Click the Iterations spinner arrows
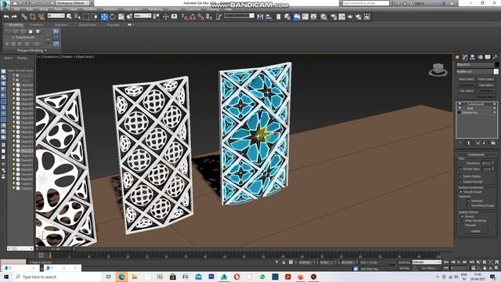 coord(493,164)
